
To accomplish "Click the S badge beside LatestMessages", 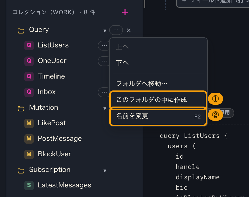I will tap(29, 186).
